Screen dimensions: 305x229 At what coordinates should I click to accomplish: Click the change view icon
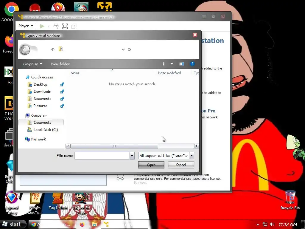click(164, 64)
